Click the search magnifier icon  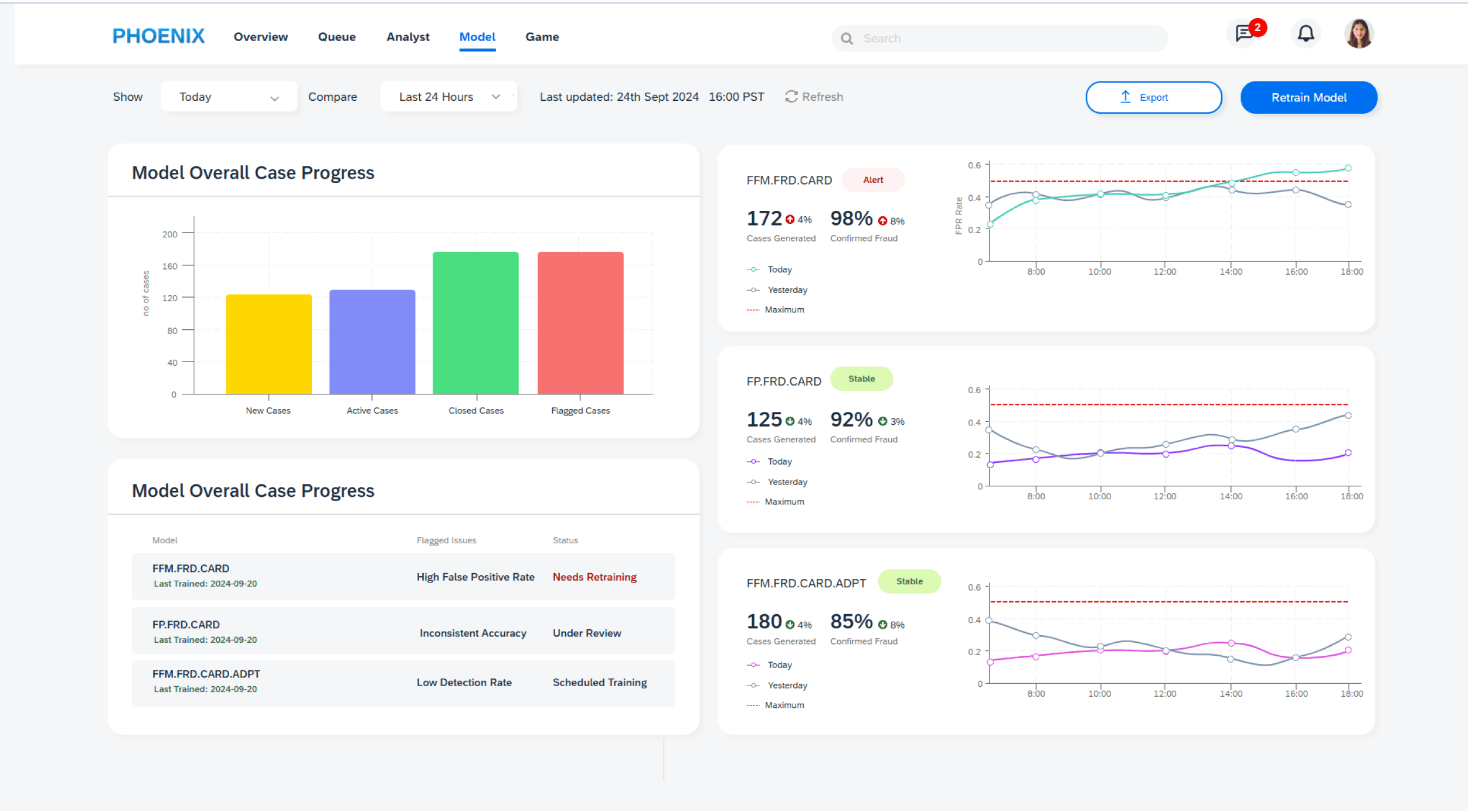[847, 39]
